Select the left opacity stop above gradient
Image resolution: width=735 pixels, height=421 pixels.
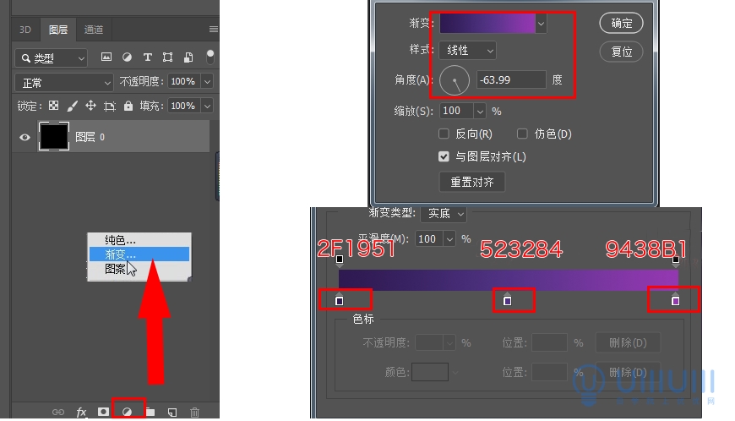click(x=340, y=260)
